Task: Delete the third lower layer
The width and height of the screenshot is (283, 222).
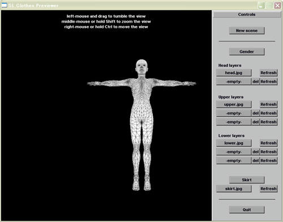Action: (x=255, y=161)
